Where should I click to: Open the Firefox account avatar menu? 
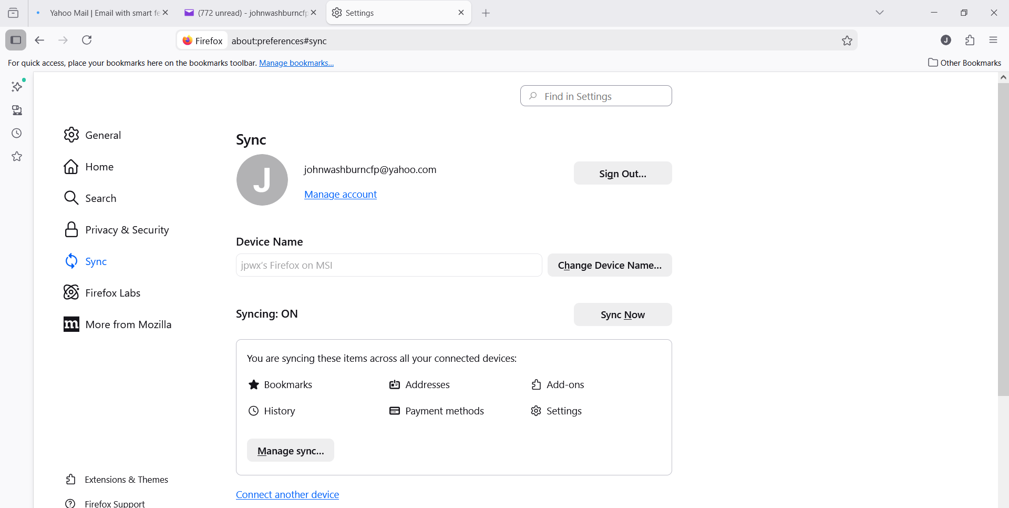[945, 40]
